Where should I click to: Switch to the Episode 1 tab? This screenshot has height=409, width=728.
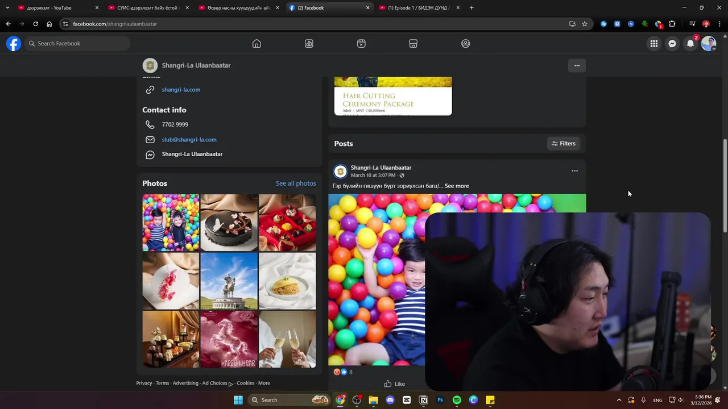pos(418,8)
